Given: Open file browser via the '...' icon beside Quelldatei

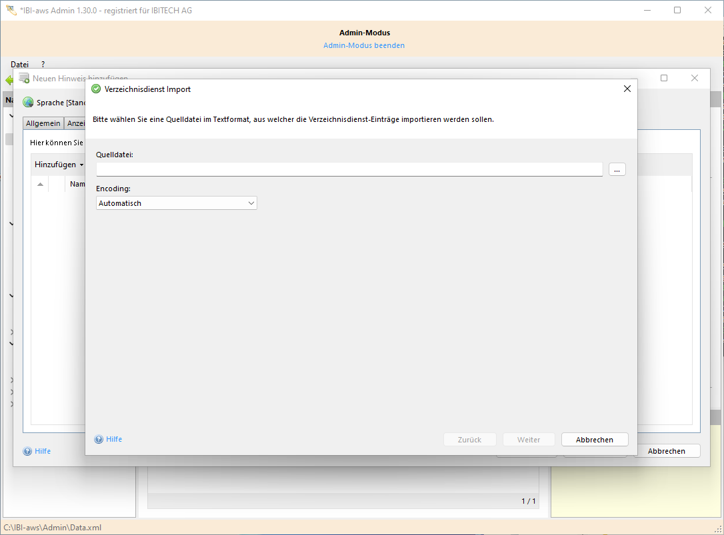Looking at the screenshot, I should [617, 169].
